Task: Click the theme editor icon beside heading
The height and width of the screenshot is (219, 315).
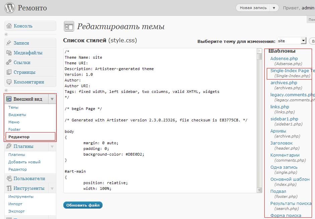Action: [69, 26]
